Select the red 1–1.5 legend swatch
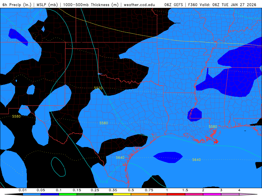This screenshot has width=262, height=196. click(176, 194)
